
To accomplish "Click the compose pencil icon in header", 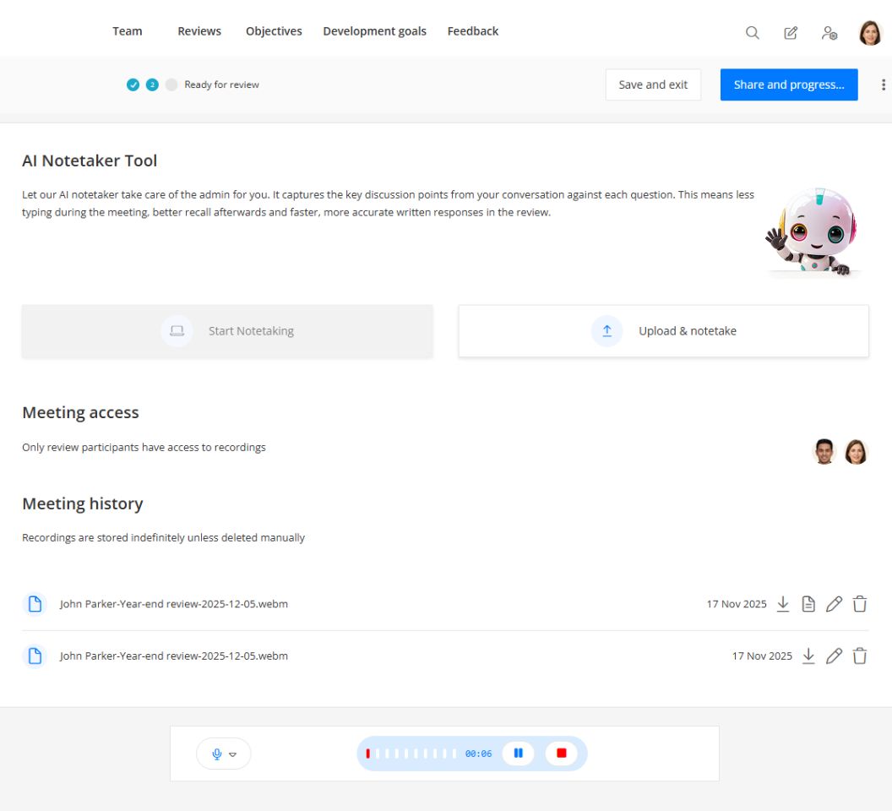I will click(791, 32).
